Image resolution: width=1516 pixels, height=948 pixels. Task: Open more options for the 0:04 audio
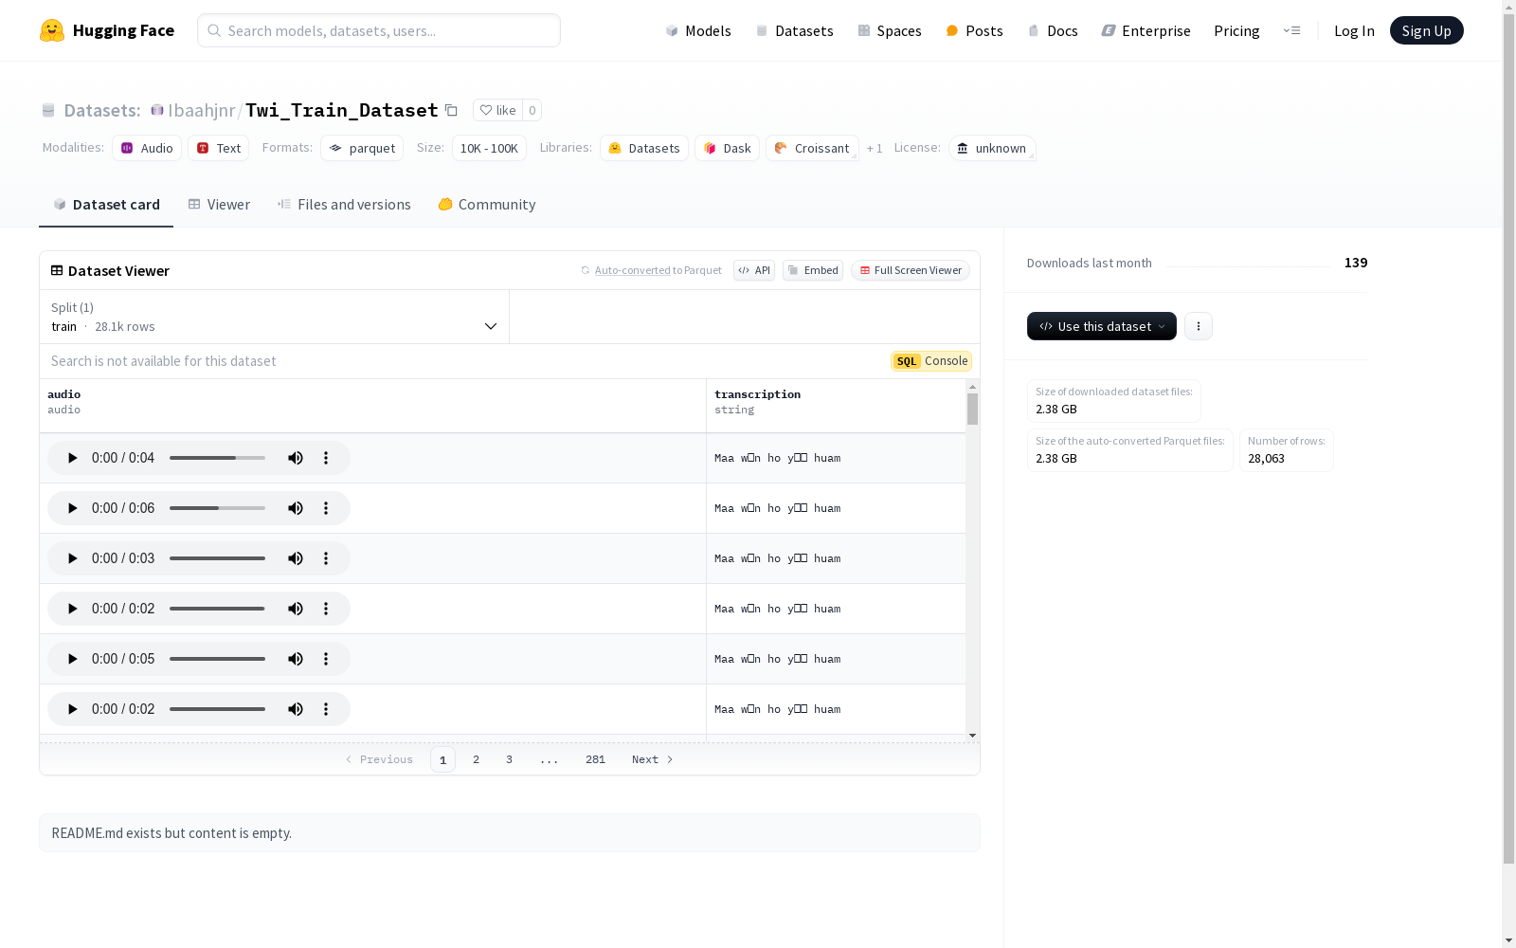click(x=326, y=458)
